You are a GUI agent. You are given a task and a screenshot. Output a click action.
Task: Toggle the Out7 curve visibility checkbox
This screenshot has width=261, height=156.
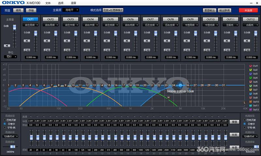click(x=251, y=90)
